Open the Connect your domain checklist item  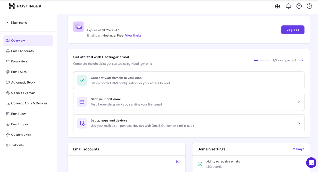pyautogui.click(x=189, y=80)
